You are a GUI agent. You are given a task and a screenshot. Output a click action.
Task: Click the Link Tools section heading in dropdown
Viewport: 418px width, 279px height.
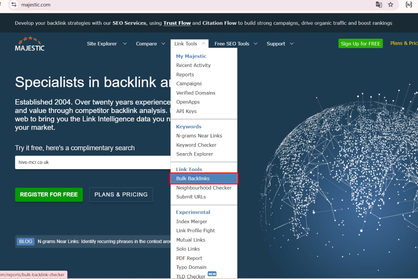point(189,169)
